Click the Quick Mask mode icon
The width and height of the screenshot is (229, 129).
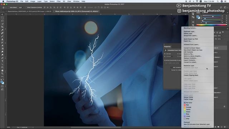[2, 86]
